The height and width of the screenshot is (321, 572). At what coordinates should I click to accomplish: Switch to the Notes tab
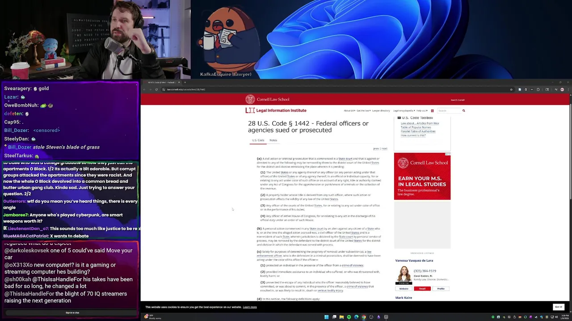tap(273, 140)
